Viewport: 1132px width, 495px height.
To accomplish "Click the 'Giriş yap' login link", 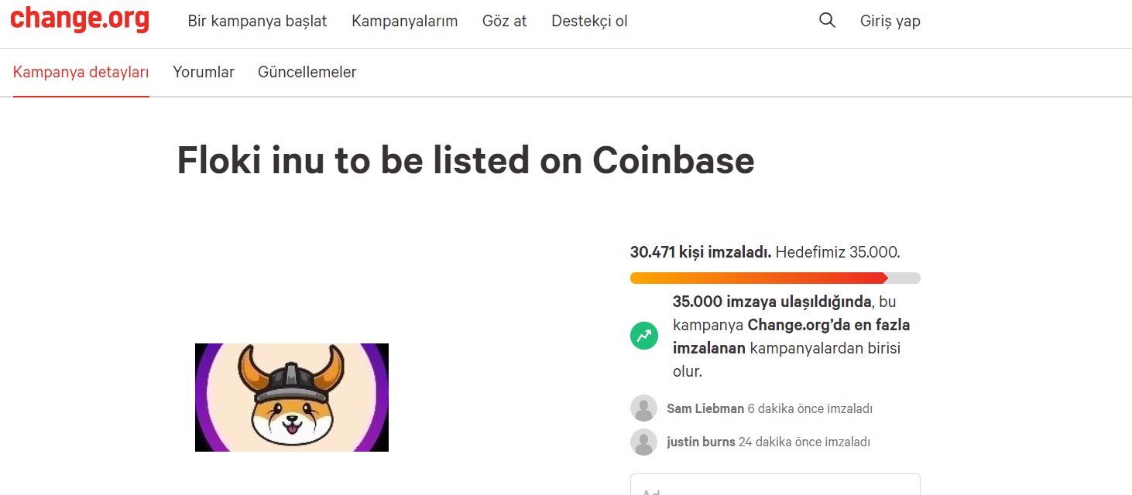I will pyautogui.click(x=890, y=21).
